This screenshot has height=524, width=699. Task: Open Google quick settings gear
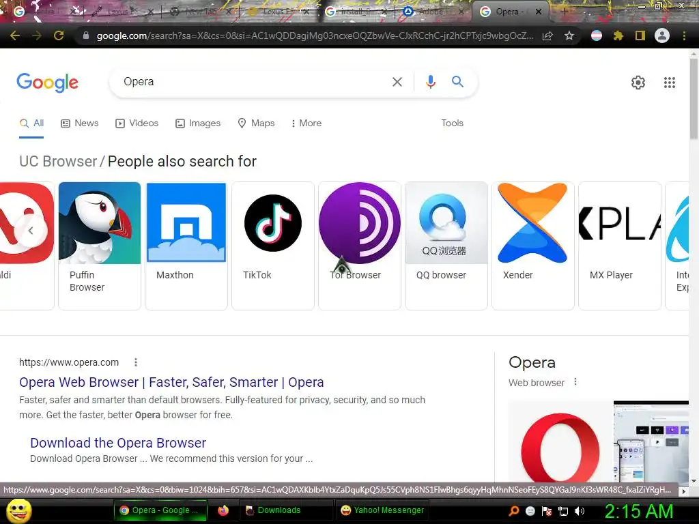coord(638,83)
